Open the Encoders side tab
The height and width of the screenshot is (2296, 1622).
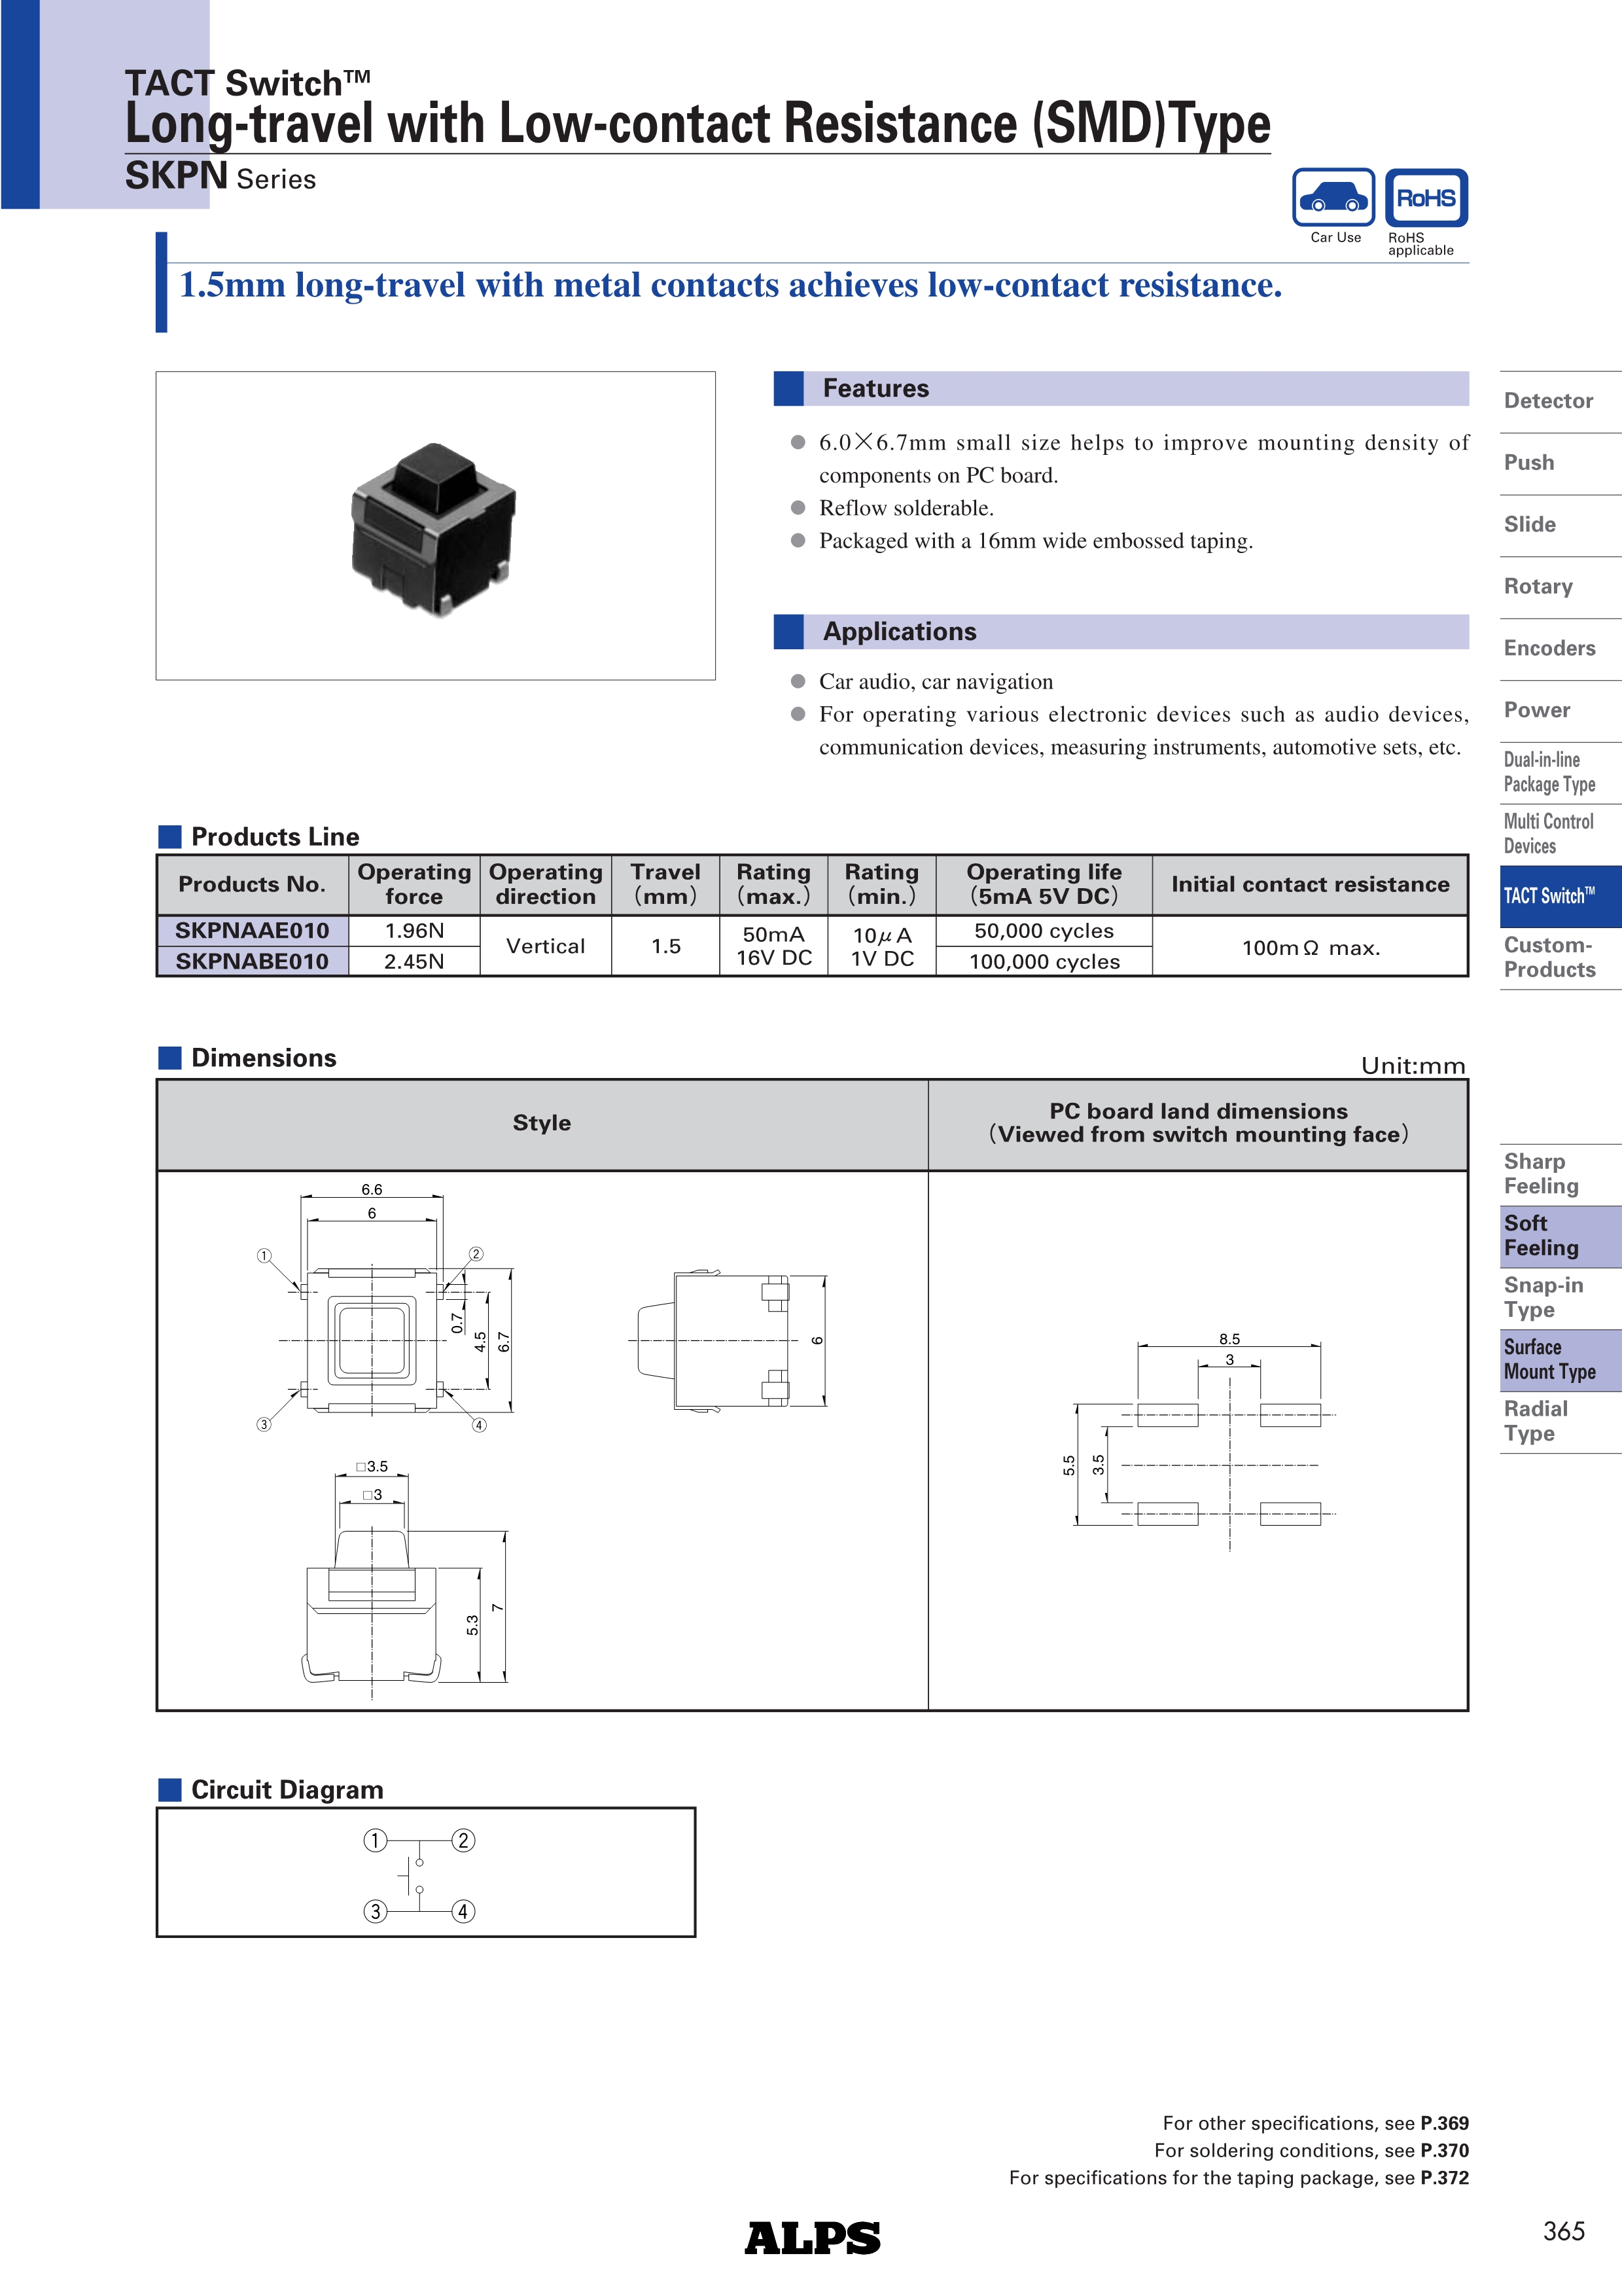[1549, 648]
